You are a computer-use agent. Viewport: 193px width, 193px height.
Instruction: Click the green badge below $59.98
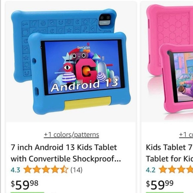click(27, 192)
